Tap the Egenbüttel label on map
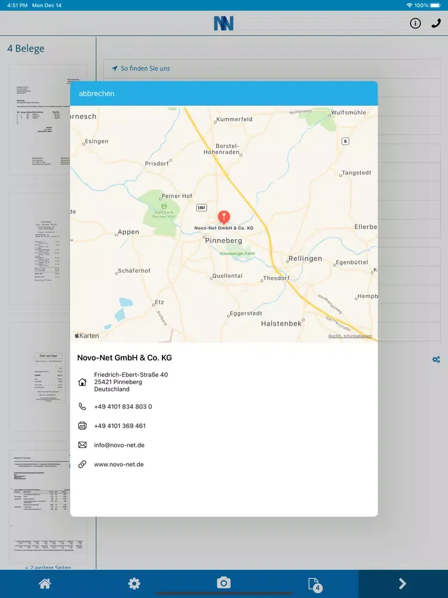The width and height of the screenshot is (448, 598). [x=352, y=263]
